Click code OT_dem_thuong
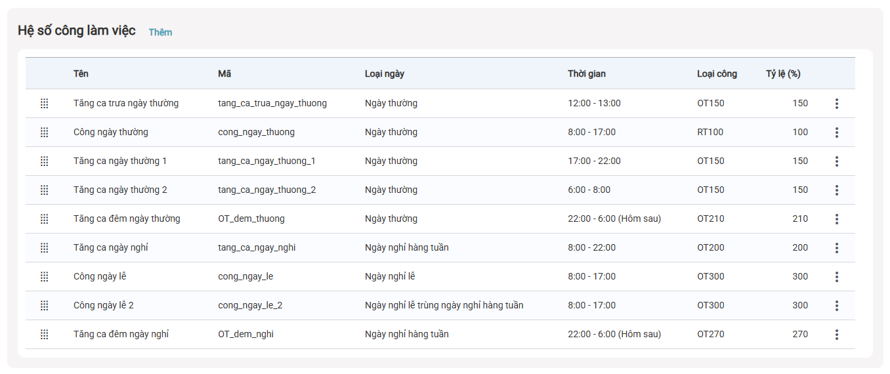 (251, 218)
